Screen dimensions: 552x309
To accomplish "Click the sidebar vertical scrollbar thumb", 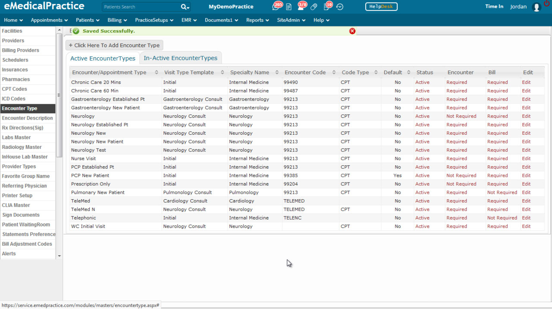I will tap(59, 95).
